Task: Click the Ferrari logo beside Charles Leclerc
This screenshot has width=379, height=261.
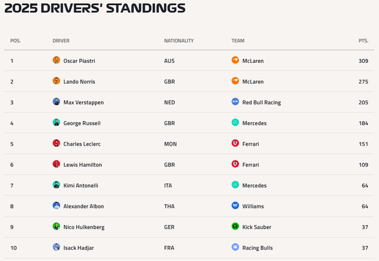Action: click(x=235, y=143)
